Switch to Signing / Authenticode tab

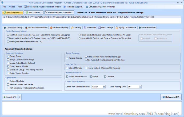[126, 27]
